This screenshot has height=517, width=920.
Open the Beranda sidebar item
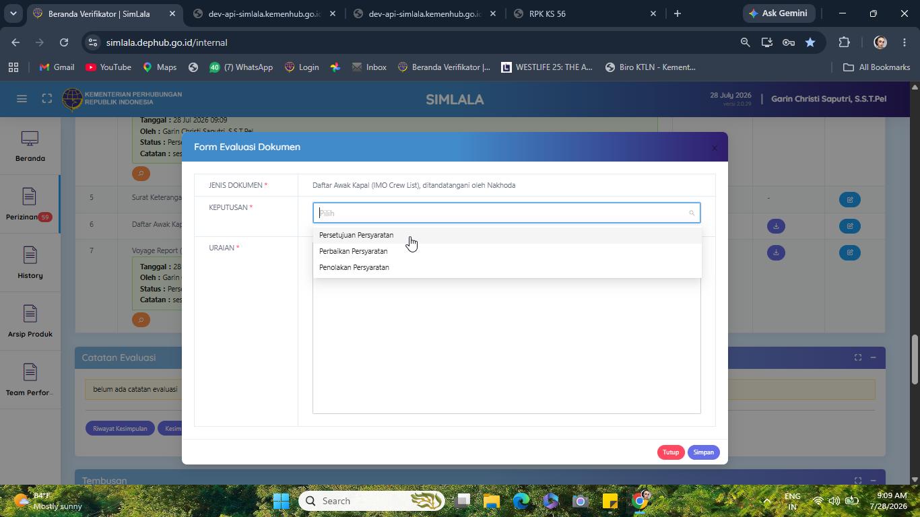(x=30, y=146)
